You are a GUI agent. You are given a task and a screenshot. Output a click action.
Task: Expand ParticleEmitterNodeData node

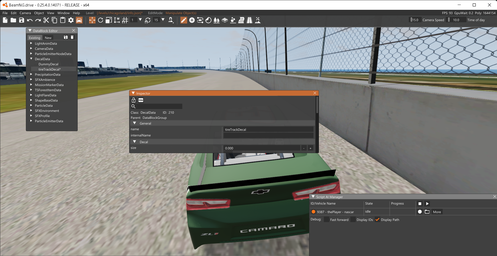31,54
